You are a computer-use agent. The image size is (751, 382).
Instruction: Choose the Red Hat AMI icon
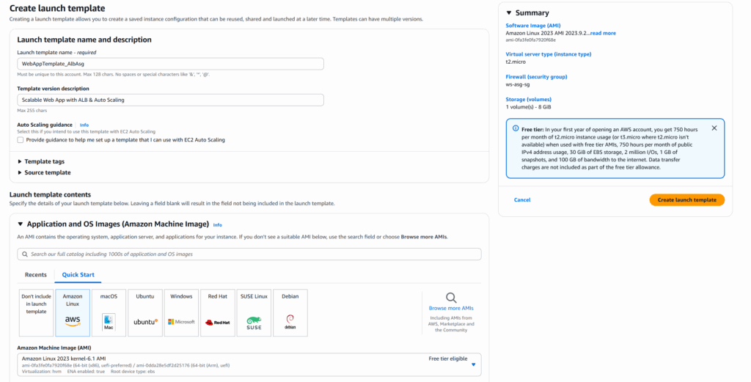(x=218, y=321)
